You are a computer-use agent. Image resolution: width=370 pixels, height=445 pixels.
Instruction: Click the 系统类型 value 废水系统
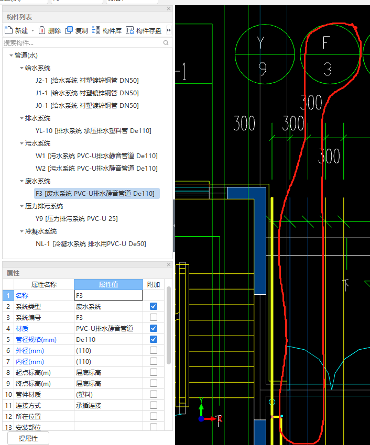pos(108,306)
